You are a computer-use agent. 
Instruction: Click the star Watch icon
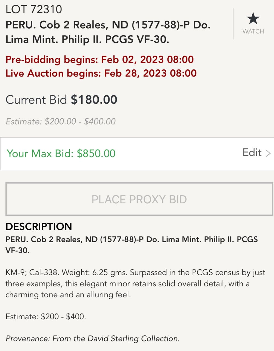pos(253,19)
